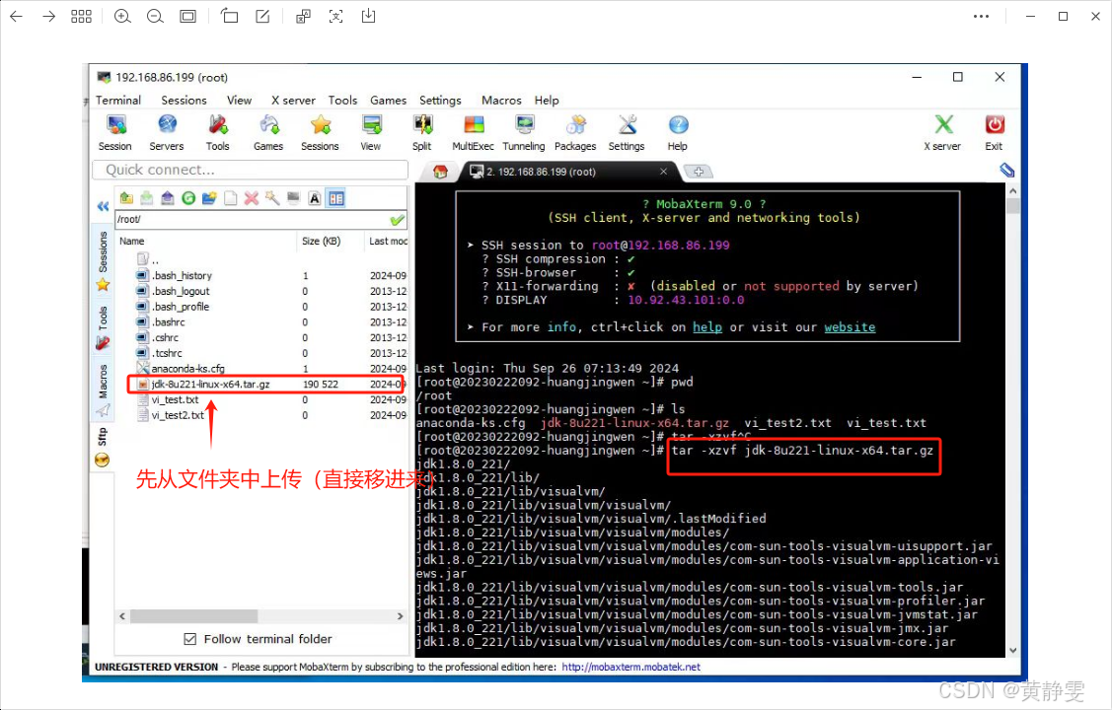Open the Sessions star icon in the toolbar
Viewport: 1112px width, 710px height.
(x=320, y=133)
